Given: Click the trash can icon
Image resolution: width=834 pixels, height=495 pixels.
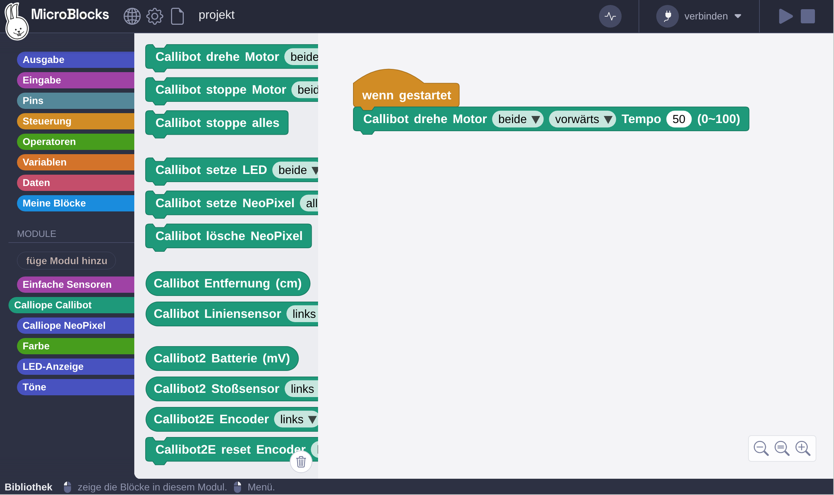Looking at the screenshot, I should click(x=301, y=462).
